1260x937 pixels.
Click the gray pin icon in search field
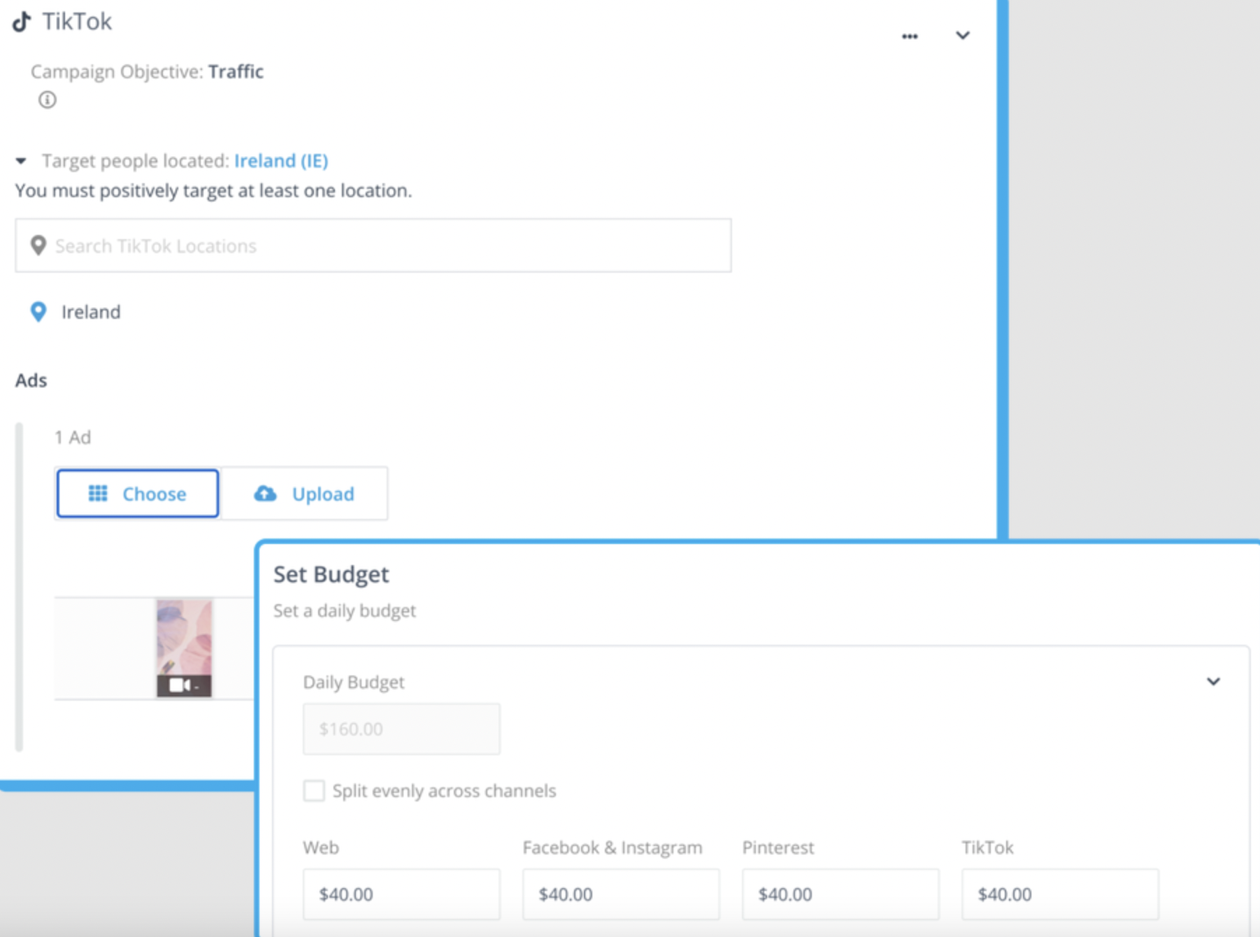click(38, 245)
